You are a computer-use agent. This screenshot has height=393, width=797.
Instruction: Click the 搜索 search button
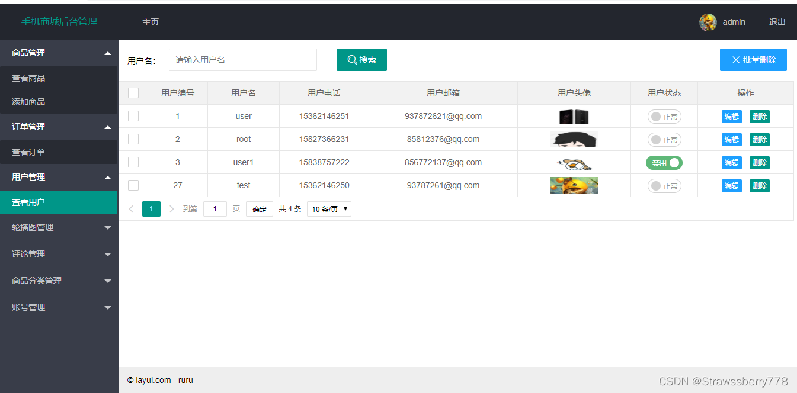361,60
